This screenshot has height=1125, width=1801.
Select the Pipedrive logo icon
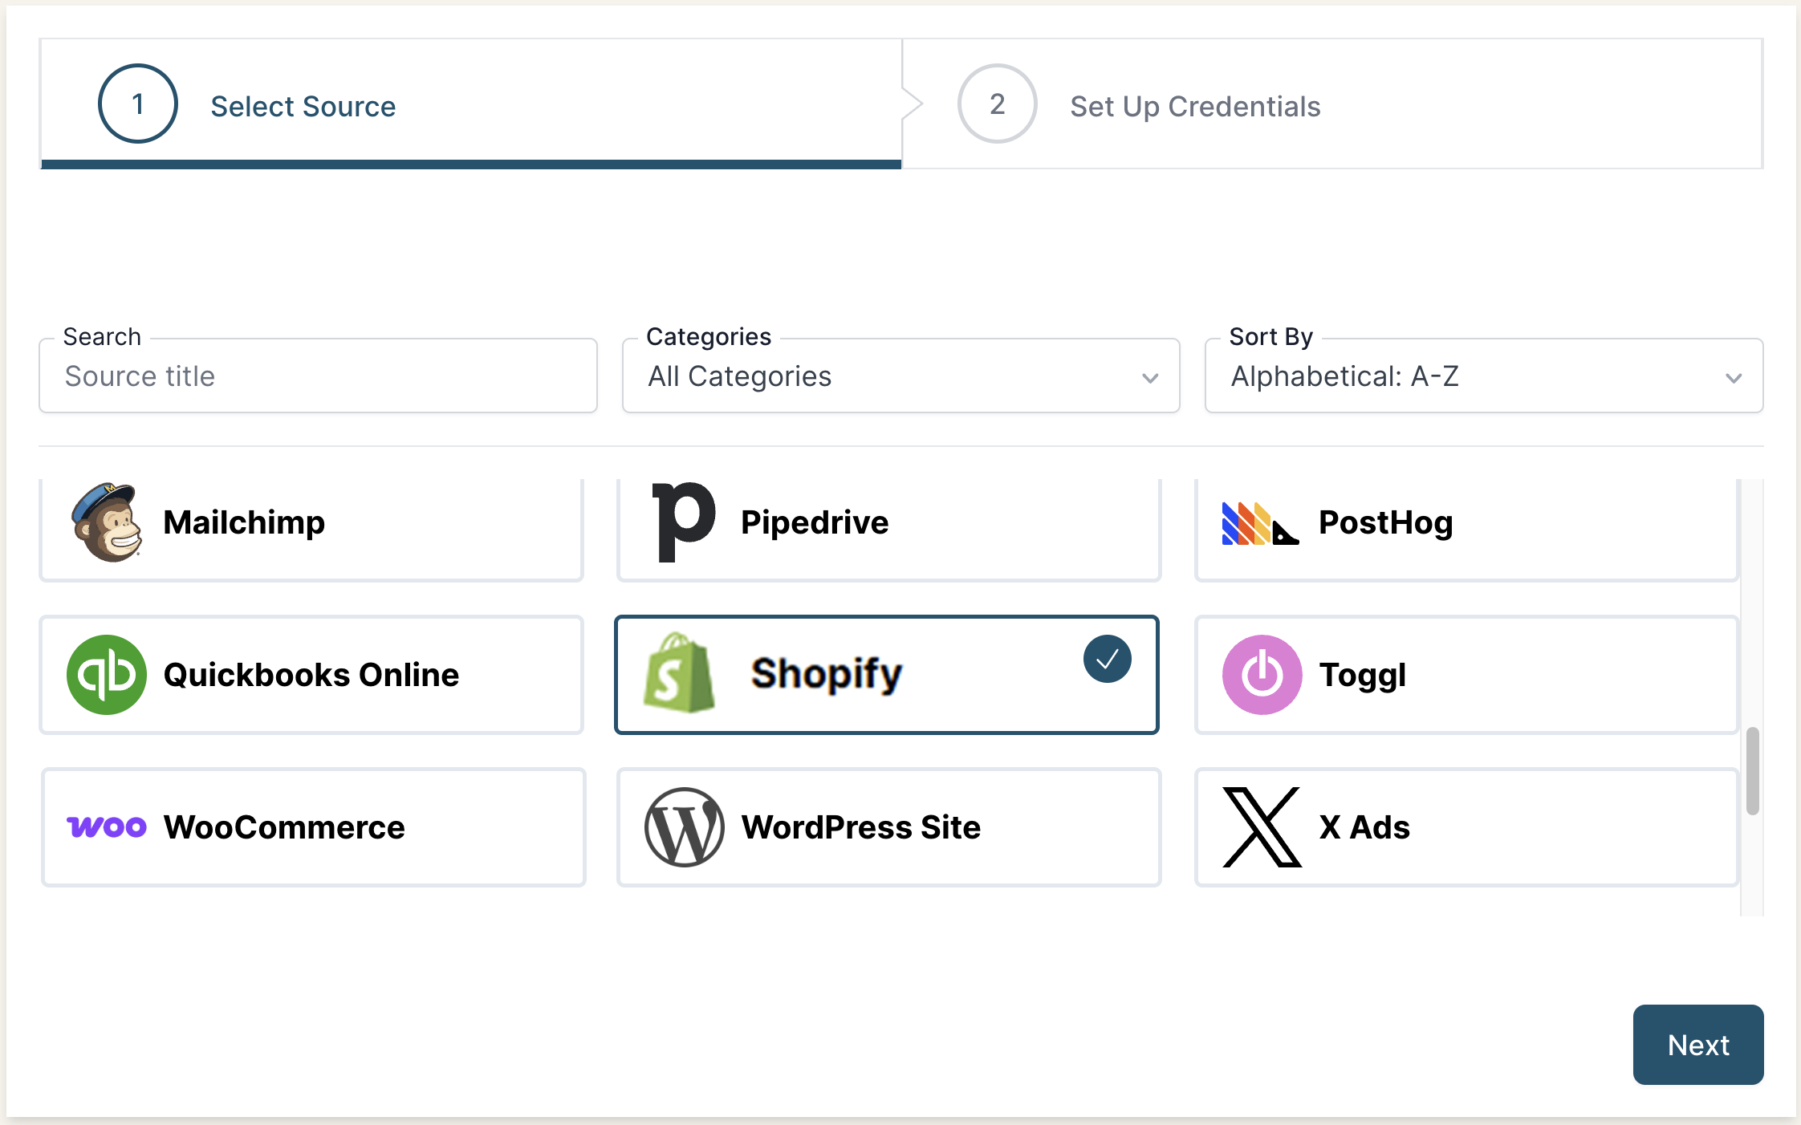(683, 522)
